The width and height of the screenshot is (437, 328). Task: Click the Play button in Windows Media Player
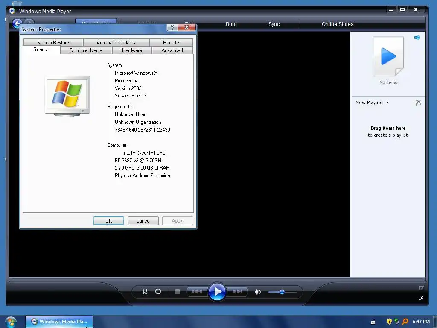pyautogui.click(x=217, y=291)
